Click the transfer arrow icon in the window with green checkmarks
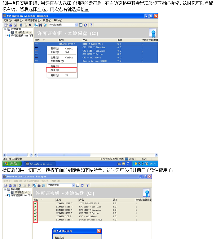This screenshot has height=239, width=216. click(6, 185)
